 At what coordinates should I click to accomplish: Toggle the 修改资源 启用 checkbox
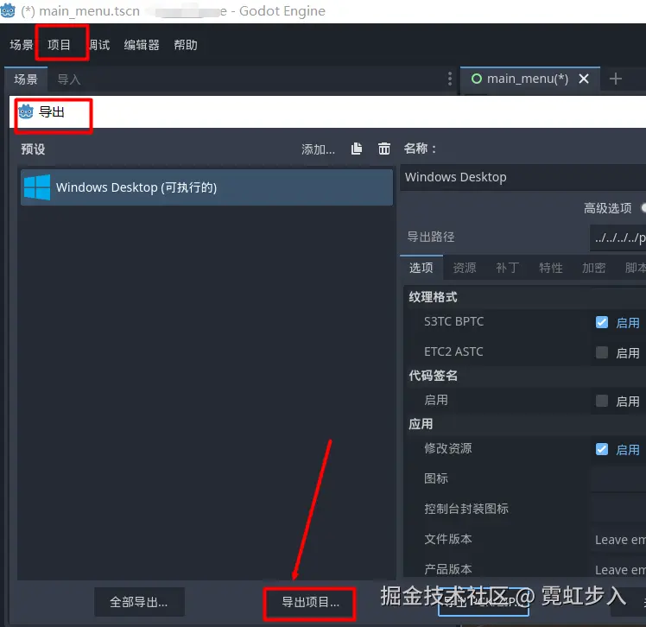click(x=602, y=449)
